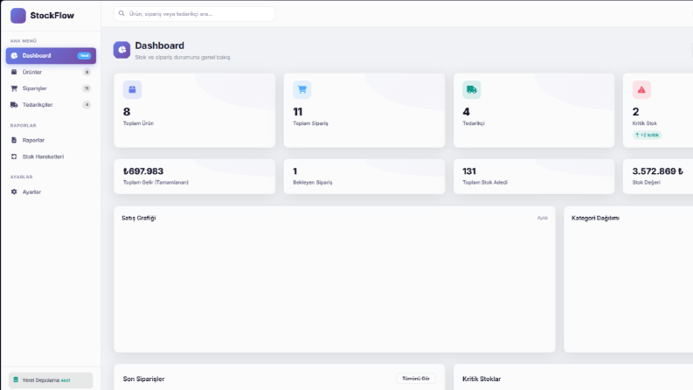Open the Tedarikçiler section

click(x=51, y=105)
